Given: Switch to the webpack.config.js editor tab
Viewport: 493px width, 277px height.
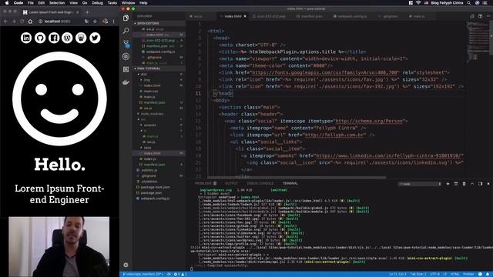Looking at the screenshot, I should pos(352,16).
